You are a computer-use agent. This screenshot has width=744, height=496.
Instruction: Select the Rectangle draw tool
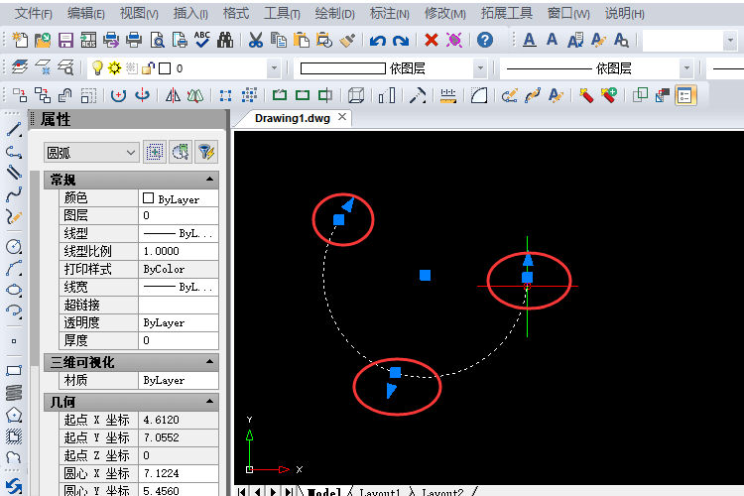click(14, 371)
